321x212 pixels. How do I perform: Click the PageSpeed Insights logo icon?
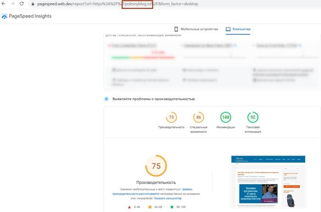pos(4,16)
